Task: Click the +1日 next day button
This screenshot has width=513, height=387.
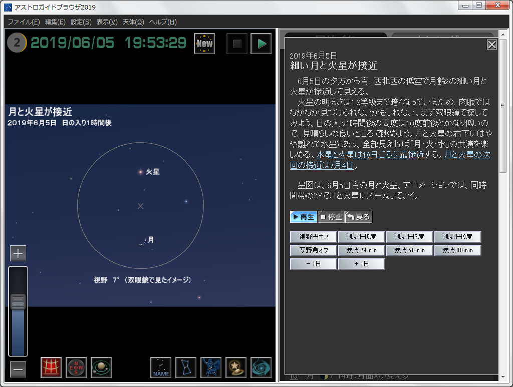Action: point(362,264)
